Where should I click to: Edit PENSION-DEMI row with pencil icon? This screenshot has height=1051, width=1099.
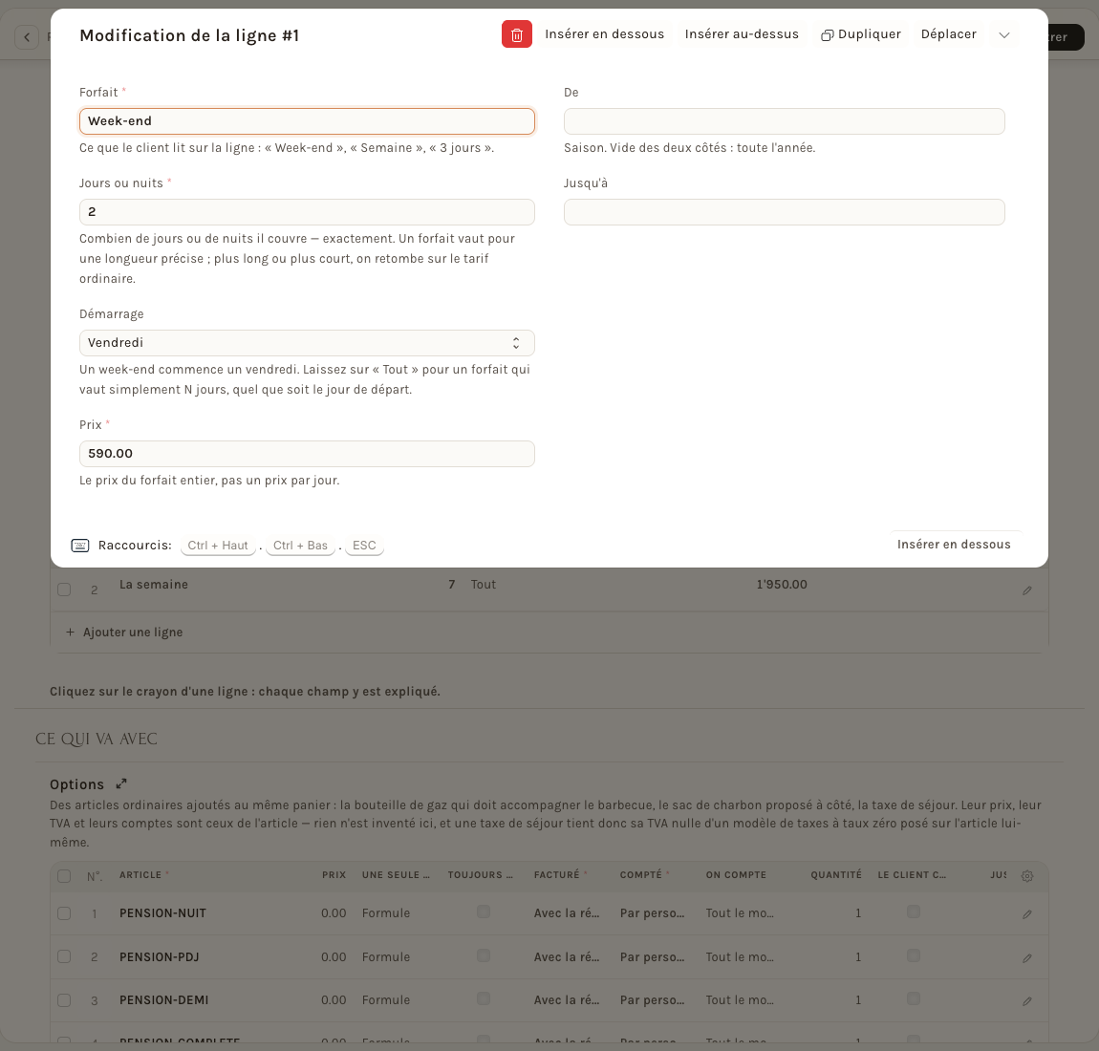point(1026,1001)
